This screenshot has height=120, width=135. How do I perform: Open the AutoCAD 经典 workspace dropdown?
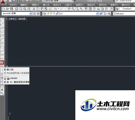pos(17,14)
